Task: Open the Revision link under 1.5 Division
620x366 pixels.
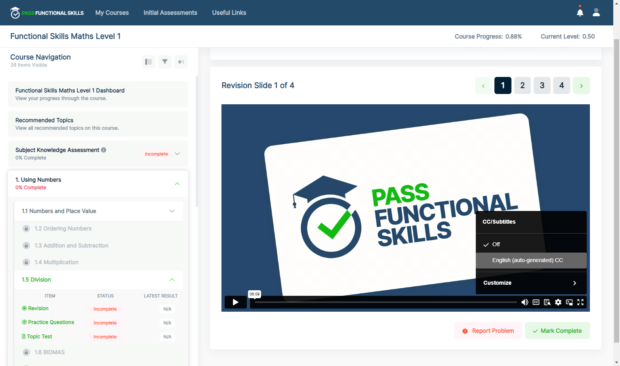Action: [x=38, y=308]
